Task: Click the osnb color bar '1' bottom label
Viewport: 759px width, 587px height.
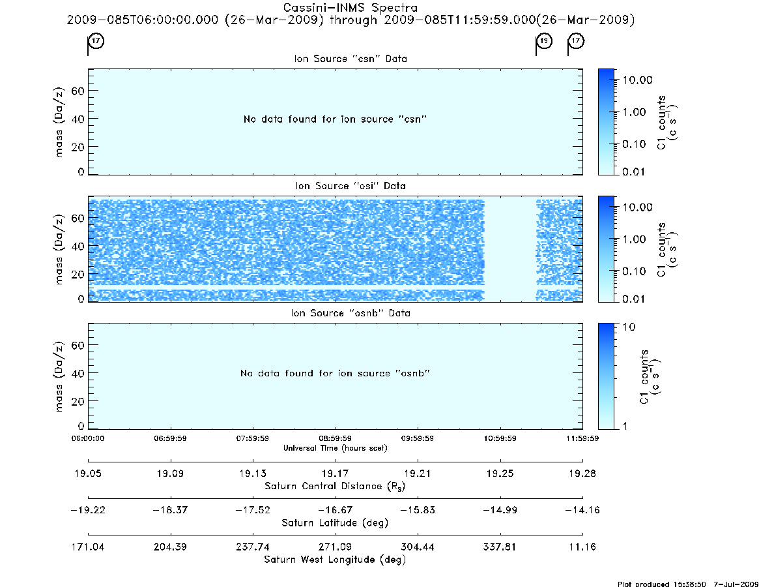Action: tap(625, 426)
